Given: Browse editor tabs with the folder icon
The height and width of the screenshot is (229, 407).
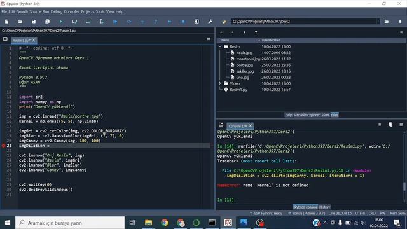Looking at the screenshot, I should [5, 39].
